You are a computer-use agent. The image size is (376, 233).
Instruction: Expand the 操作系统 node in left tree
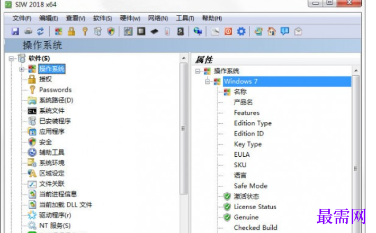(x=22, y=69)
